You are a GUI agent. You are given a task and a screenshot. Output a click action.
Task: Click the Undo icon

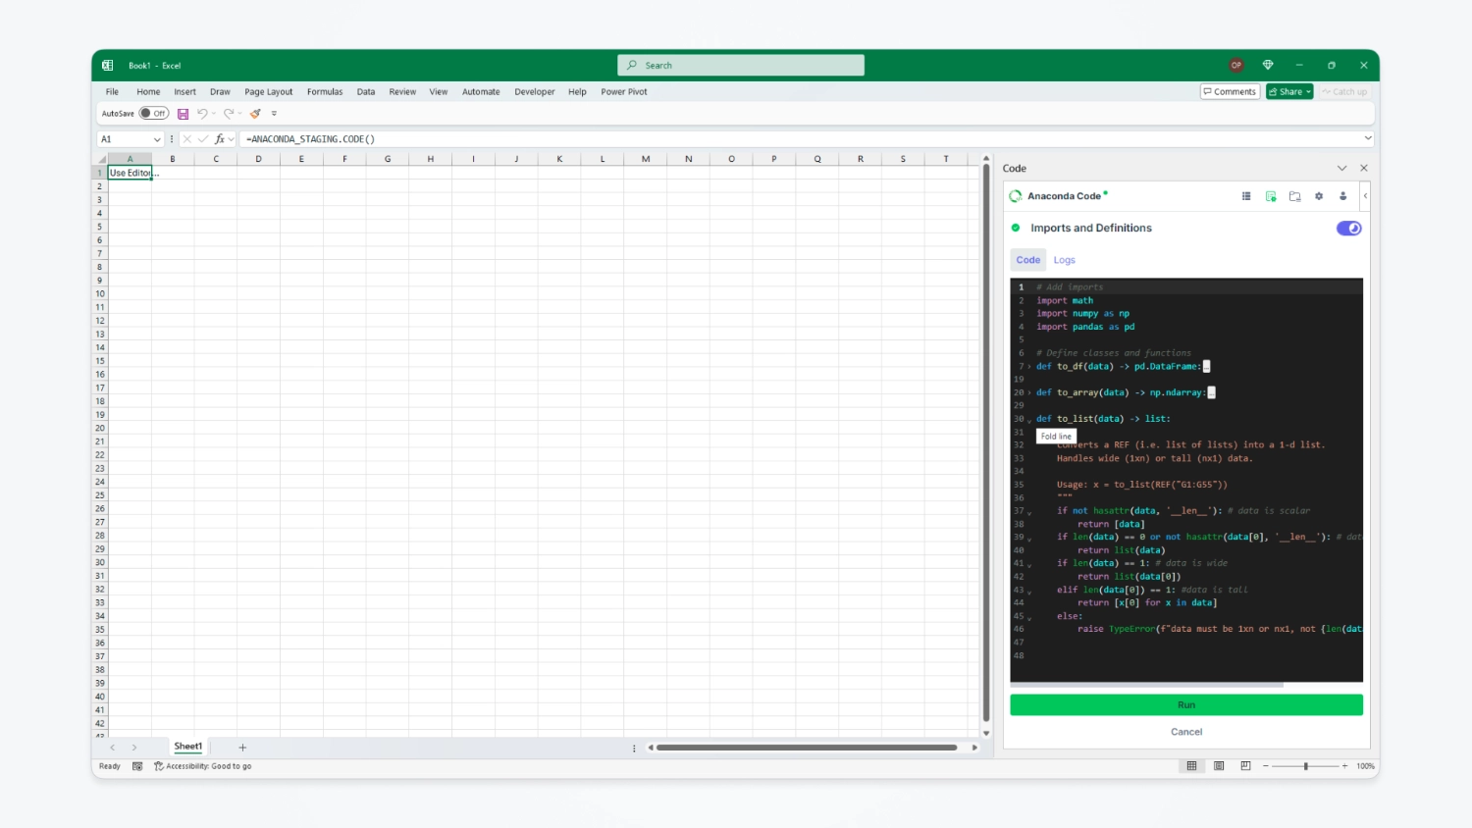click(202, 114)
